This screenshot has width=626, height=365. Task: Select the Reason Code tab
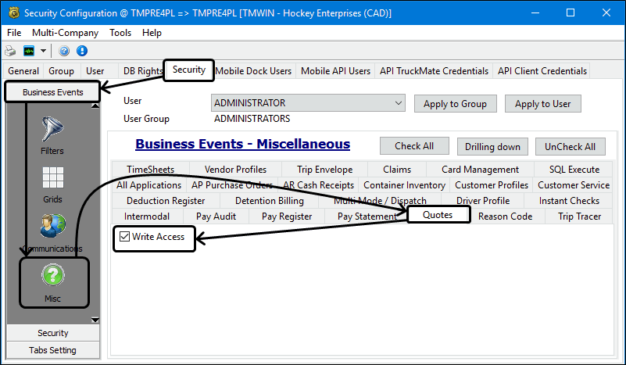pyautogui.click(x=505, y=216)
